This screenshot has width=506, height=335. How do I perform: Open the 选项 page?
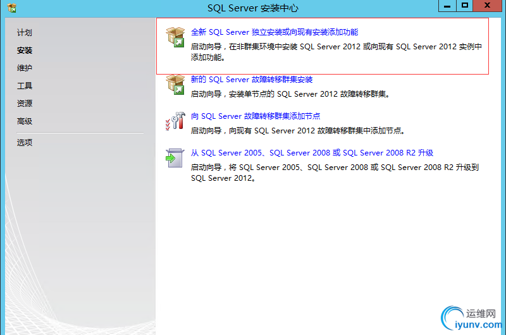[x=25, y=142]
